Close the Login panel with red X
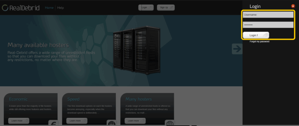 pyautogui.click(x=293, y=6)
